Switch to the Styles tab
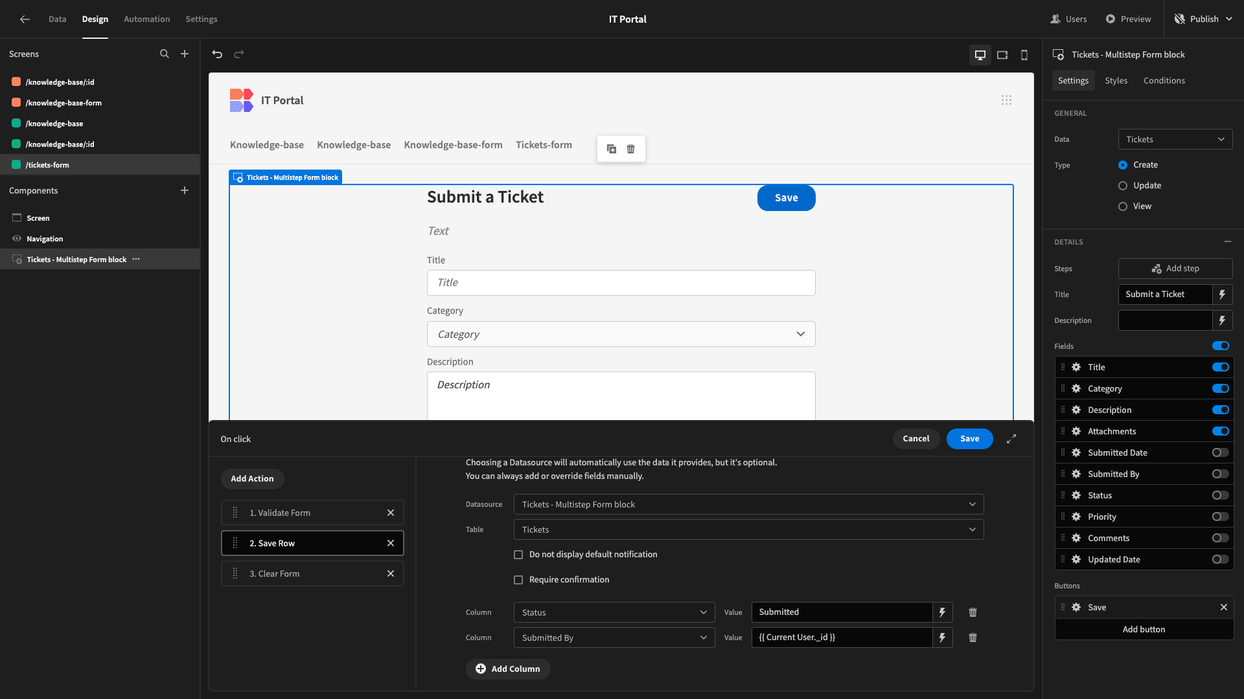Viewport: 1244px width, 699px height. [x=1116, y=81]
